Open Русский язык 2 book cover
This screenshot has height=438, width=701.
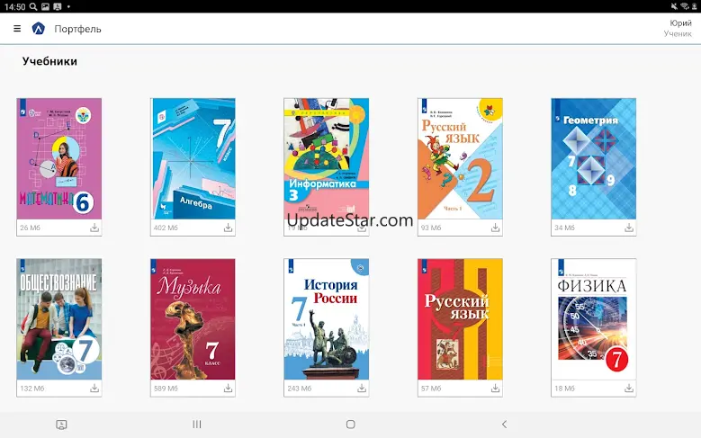click(460, 158)
